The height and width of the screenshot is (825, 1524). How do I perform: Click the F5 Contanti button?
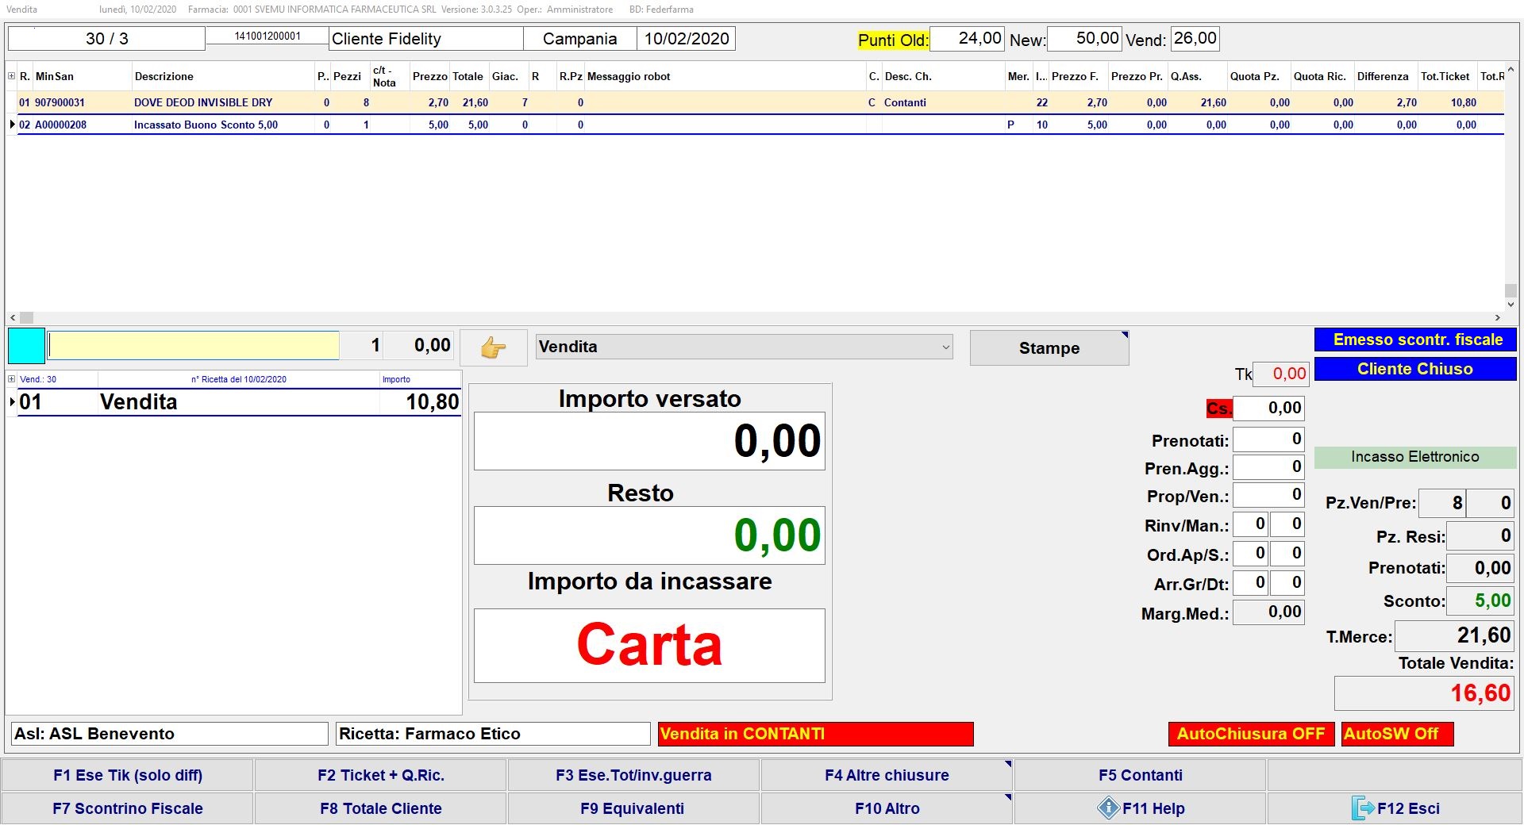point(1140,775)
